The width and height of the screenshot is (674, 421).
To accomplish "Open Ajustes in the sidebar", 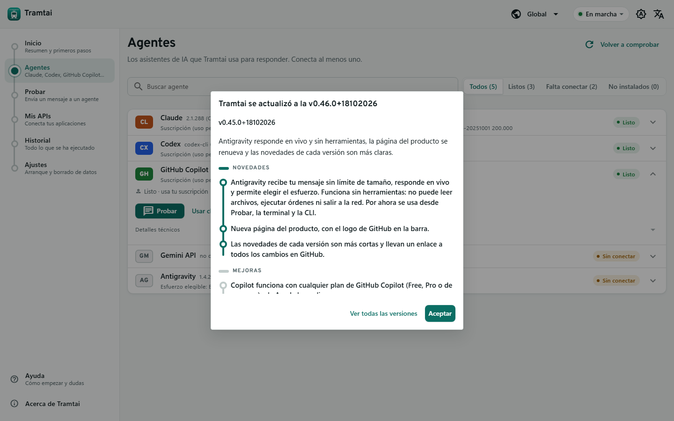I will [59, 168].
